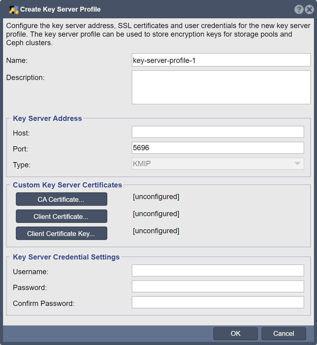Click the Create Key Server Profile title text
This screenshot has height=345, width=317.
60,10
